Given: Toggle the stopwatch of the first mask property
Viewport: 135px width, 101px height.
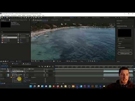Looking at the screenshot, I should tap(13, 79).
